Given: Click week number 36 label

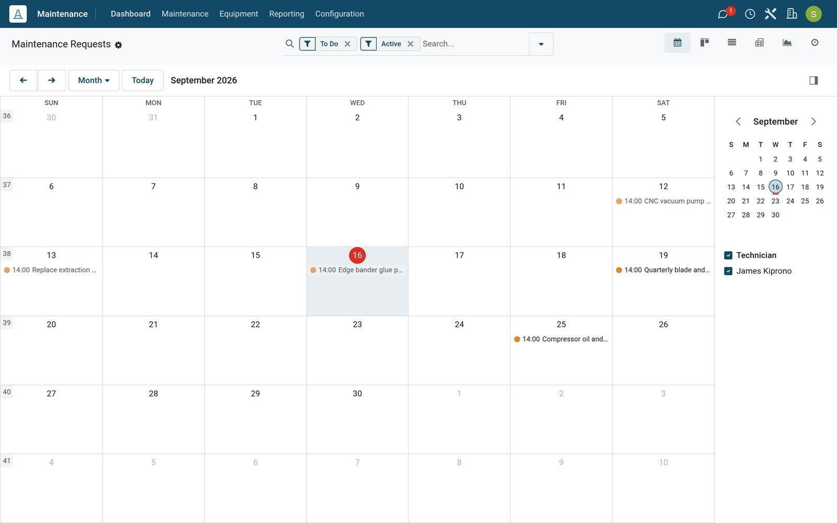Looking at the screenshot, I should click(x=7, y=116).
